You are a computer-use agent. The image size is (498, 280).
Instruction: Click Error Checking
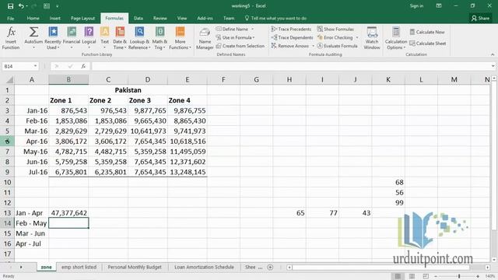click(335, 37)
